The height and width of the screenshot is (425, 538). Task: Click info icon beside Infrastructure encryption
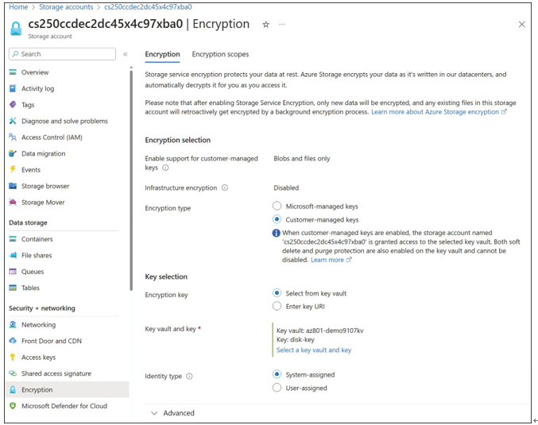pyautogui.click(x=225, y=187)
